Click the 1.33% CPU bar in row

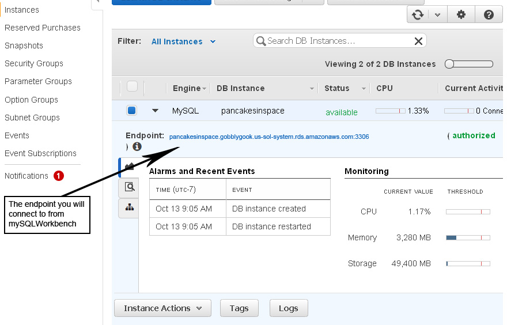point(390,111)
